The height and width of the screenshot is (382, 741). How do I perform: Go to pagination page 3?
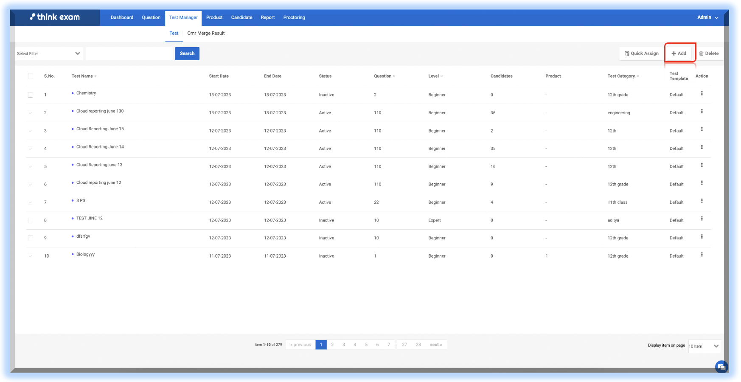click(344, 345)
